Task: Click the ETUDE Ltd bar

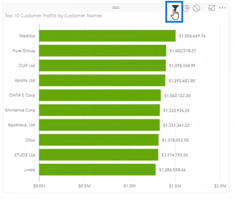Action: pyautogui.click(x=99, y=155)
